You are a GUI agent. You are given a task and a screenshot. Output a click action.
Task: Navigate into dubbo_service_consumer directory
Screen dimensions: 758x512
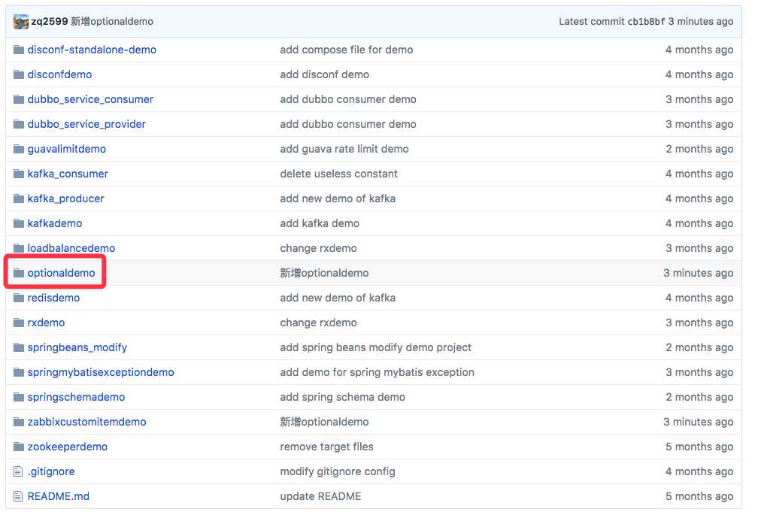[90, 99]
